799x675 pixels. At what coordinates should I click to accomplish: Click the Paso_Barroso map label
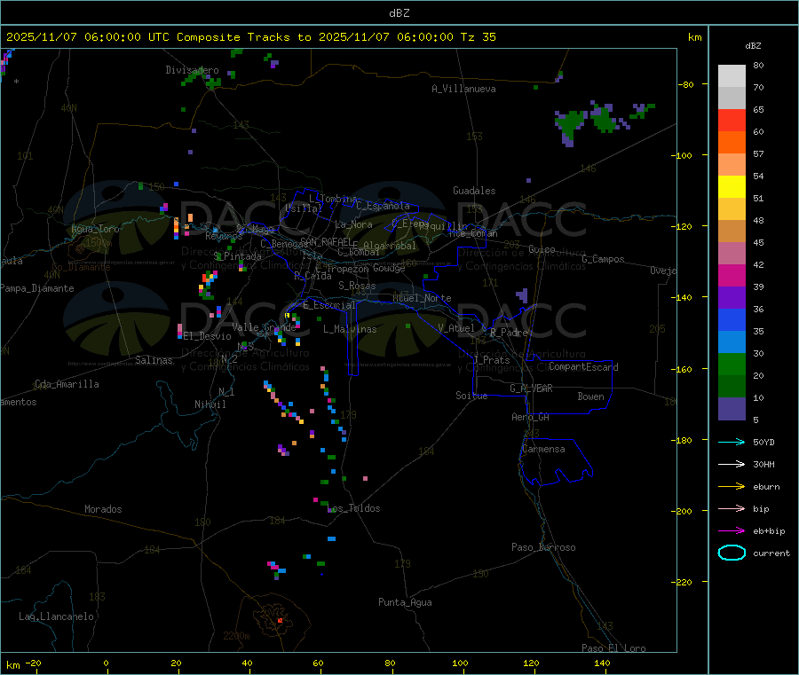(x=543, y=547)
